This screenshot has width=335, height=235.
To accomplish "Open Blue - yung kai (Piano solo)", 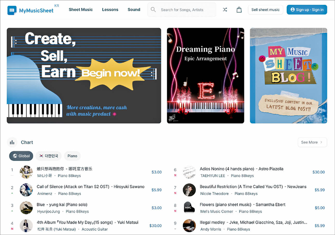I will [62, 204].
